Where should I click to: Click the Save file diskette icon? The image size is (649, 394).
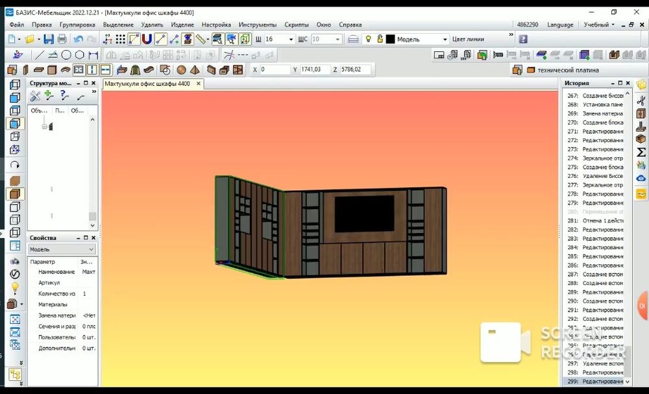(x=49, y=40)
